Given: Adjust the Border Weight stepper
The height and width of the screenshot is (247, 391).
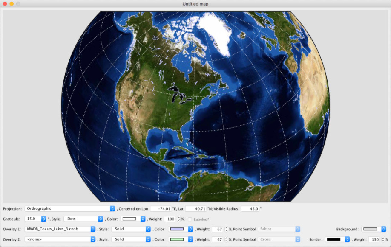Looking at the screenshot, I should [383, 239].
